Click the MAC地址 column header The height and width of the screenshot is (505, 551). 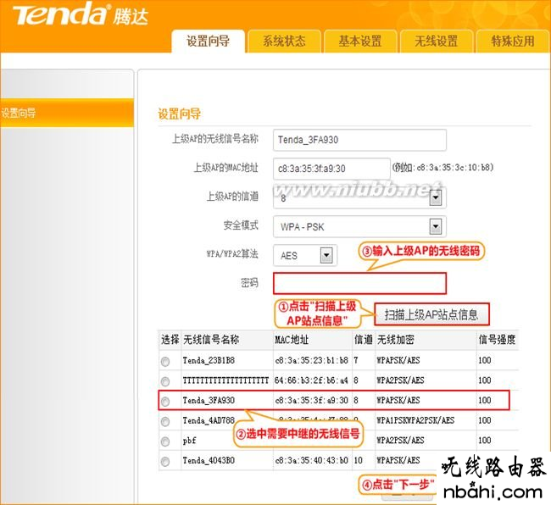coord(292,340)
